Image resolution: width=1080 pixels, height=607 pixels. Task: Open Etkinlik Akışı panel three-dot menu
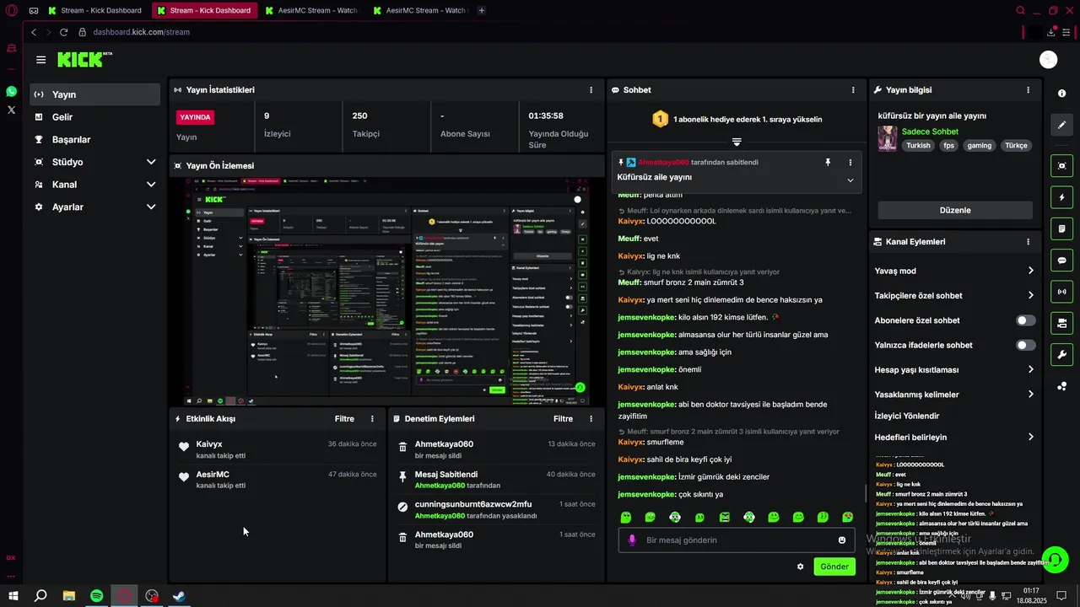(x=372, y=418)
